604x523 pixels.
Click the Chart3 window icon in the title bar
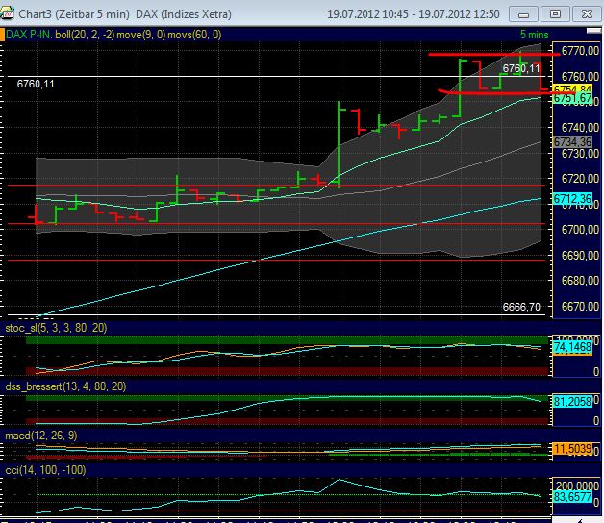[x=7, y=13]
